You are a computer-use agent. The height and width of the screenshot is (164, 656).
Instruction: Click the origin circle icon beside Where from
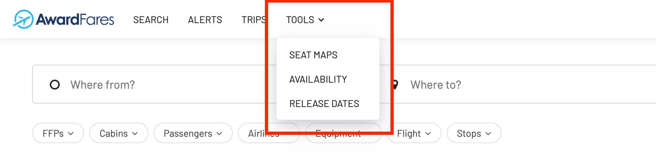pyautogui.click(x=55, y=84)
